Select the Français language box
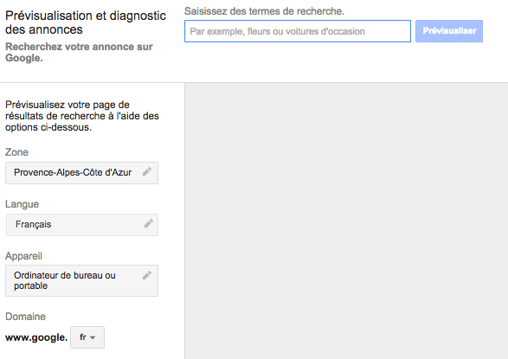508x359 pixels. (x=82, y=225)
